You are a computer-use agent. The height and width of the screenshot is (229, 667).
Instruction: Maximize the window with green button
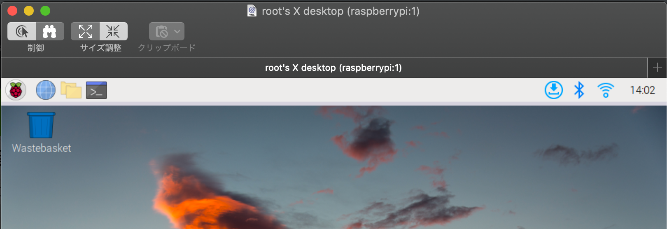click(x=45, y=11)
